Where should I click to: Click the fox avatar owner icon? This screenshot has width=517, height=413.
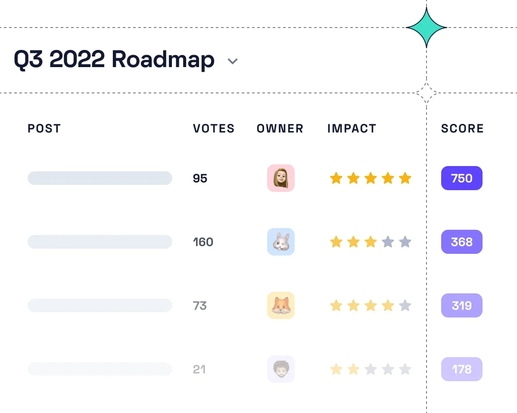click(x=281, y=305)
